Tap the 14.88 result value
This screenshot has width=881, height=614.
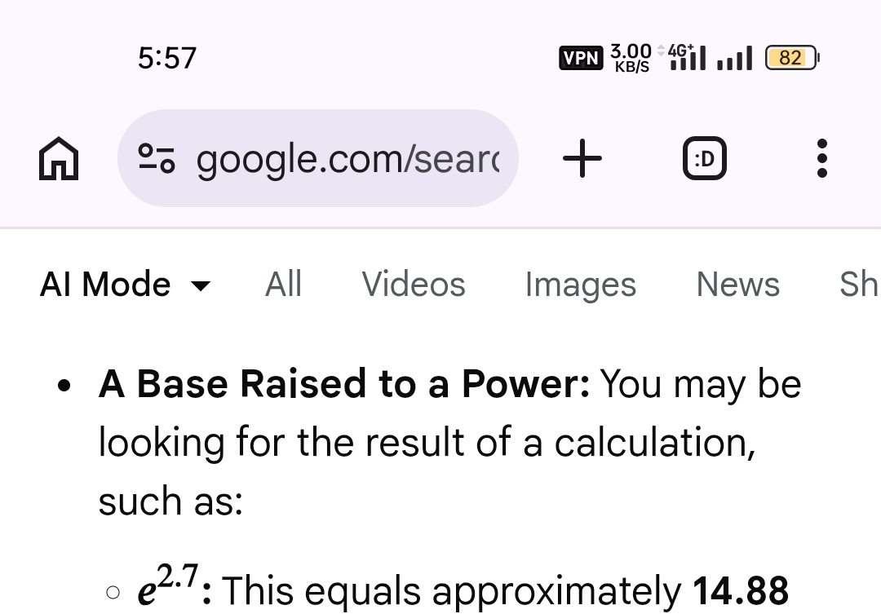(741, 590)
